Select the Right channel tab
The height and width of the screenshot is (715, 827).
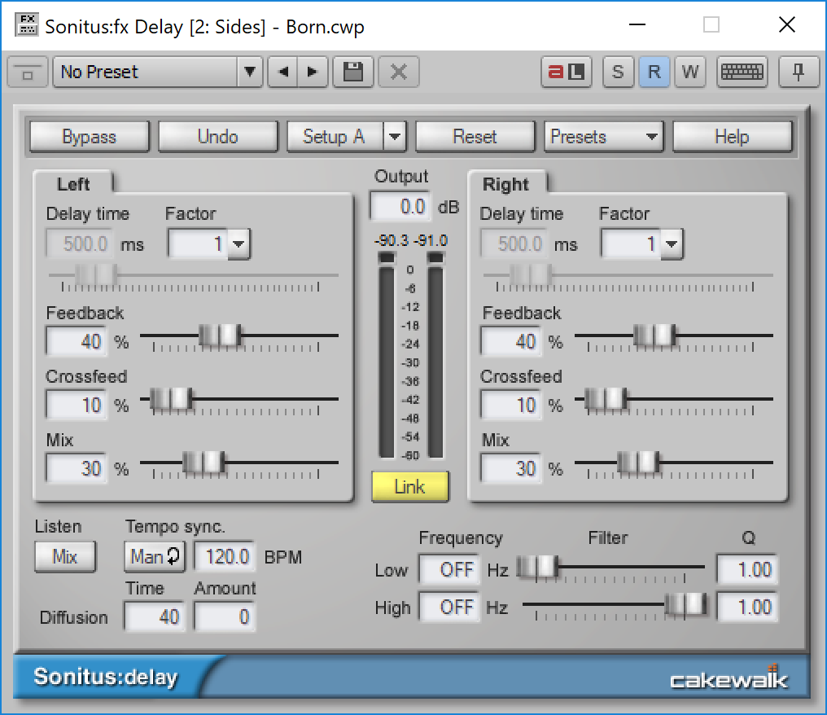[508, 183]
